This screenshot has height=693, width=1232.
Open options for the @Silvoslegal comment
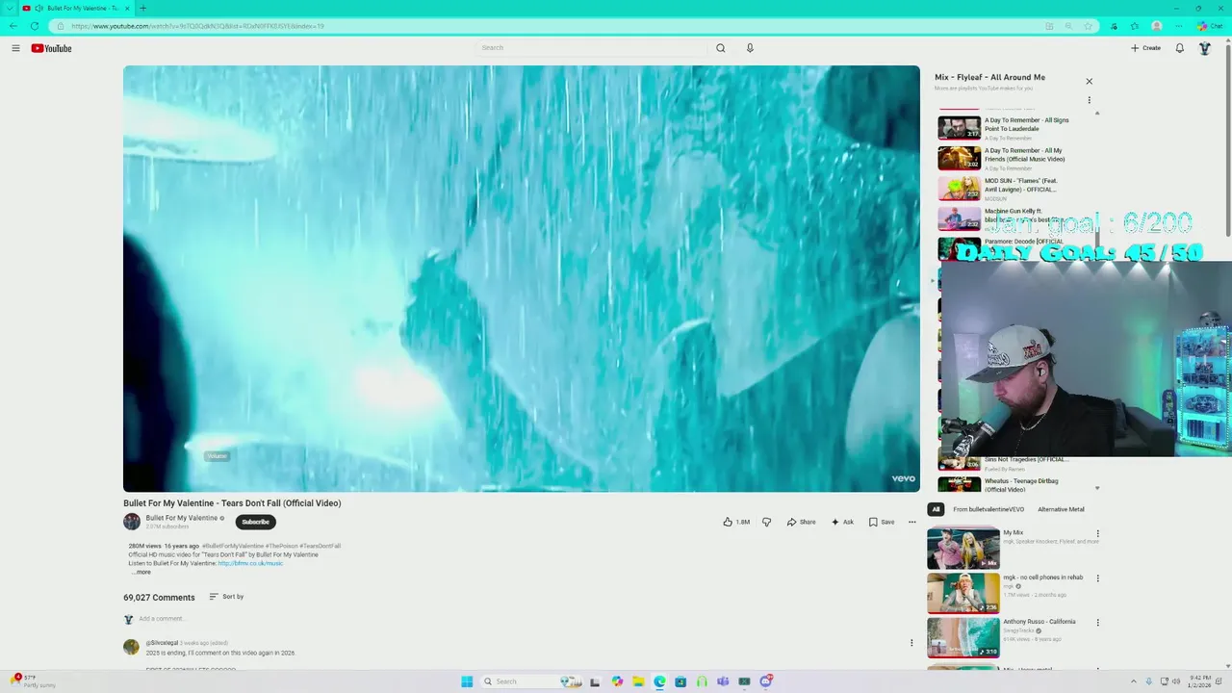[x=911, y=643]
